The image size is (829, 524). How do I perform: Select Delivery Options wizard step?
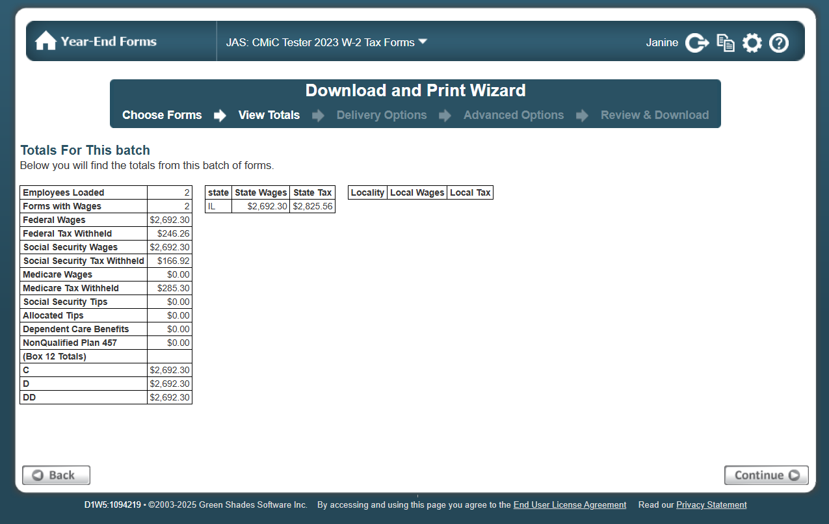pyautogui.click(x=382, y=115)
